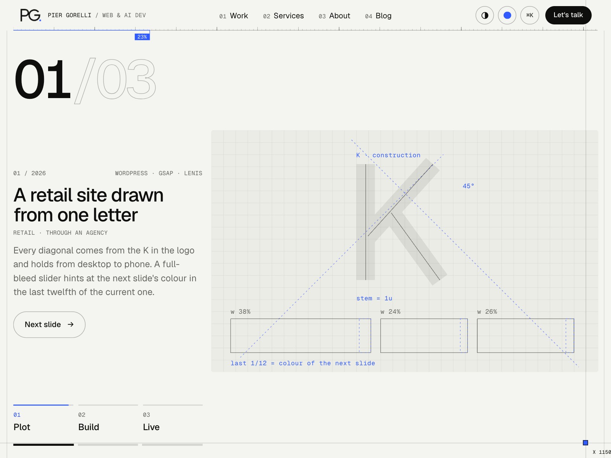Click the K construction diagram
Image resolution: width=611 pixels, height=458 pixels.
click(404, 251)
